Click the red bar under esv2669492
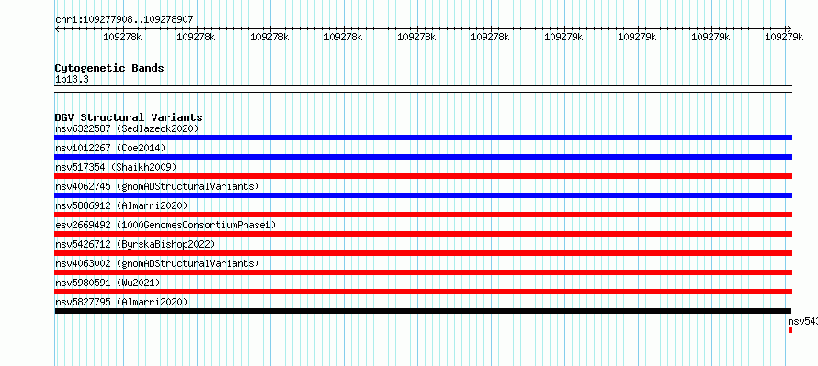 pos(424,234)
